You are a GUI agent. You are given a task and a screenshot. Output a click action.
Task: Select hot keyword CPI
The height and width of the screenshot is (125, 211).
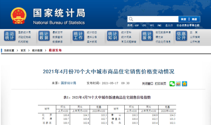click(144, 25)
